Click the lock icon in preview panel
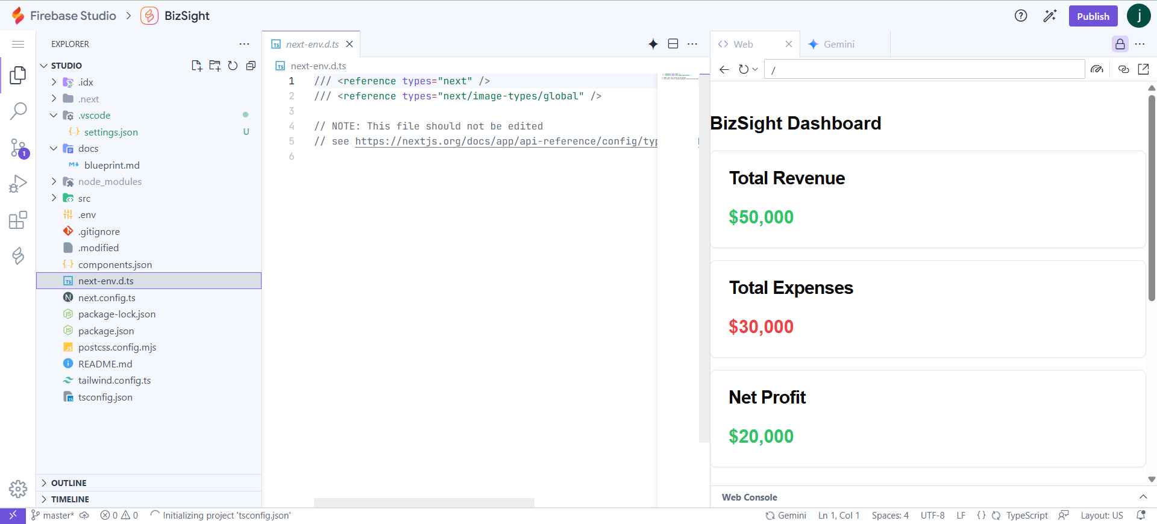This screenshot has height=524, width=1157. 1120,44
